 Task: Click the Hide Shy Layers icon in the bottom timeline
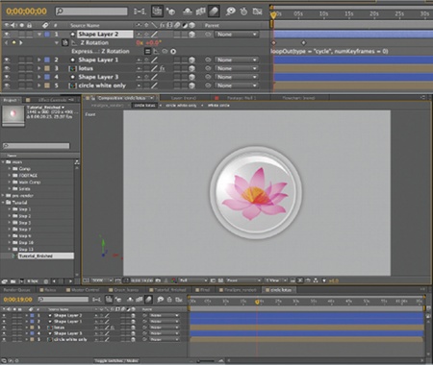click(130, 300)
